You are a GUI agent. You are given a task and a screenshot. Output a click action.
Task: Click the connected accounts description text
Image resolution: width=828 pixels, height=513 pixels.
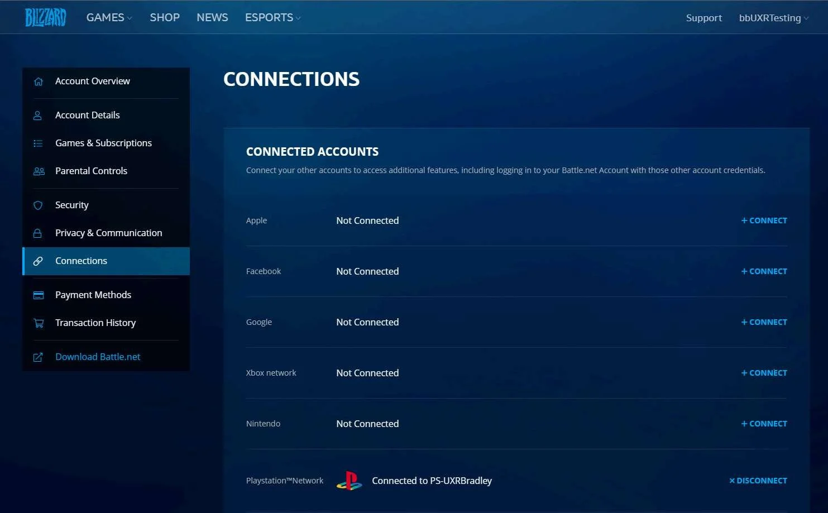[x=506, y=170]
